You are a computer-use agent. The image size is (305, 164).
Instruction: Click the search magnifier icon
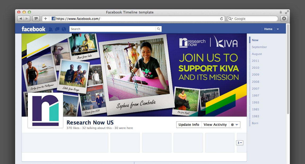(158, 29)
